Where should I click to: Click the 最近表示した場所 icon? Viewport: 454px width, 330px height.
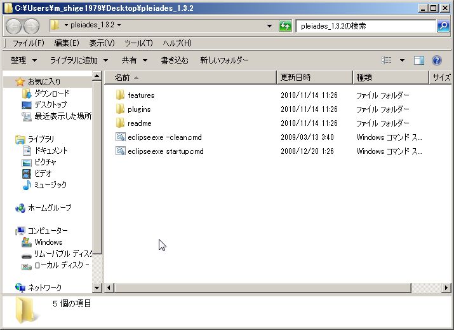(26, 116)
